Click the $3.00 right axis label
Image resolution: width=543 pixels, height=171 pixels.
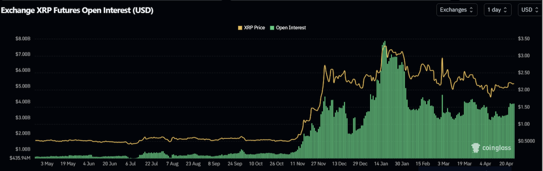coord(524,56)
